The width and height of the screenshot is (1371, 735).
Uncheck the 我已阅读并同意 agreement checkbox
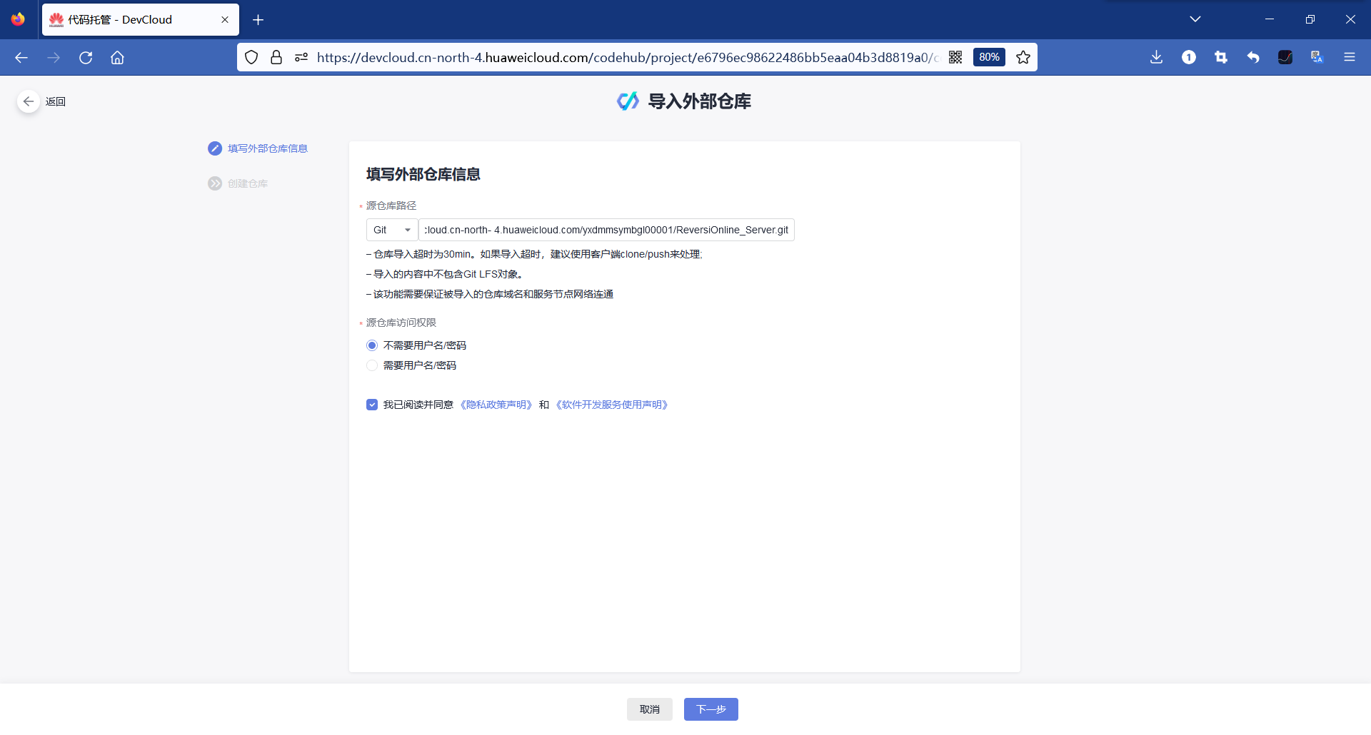point(371,404)
